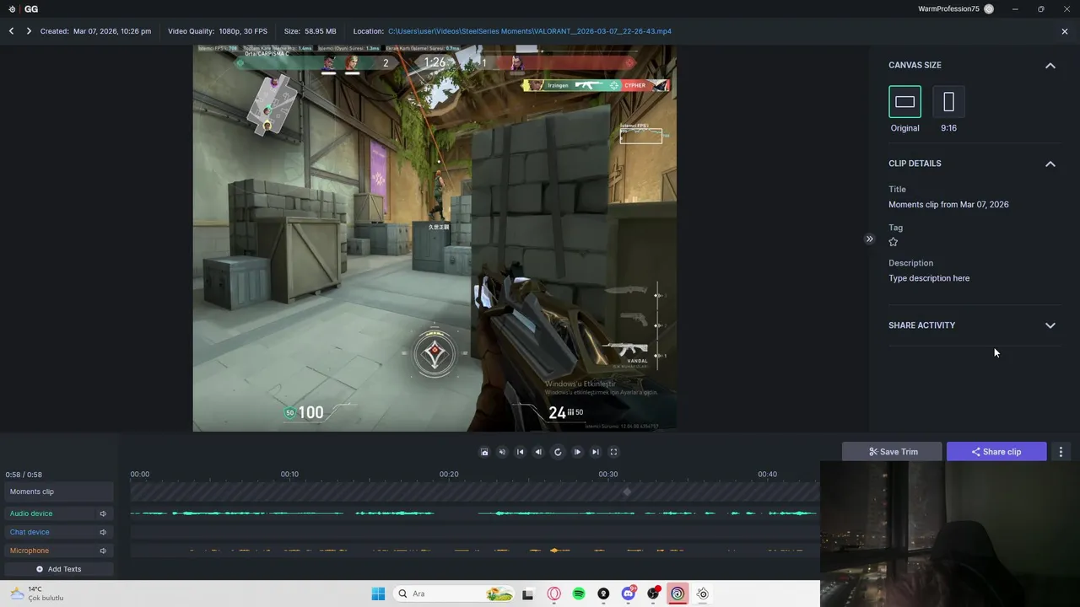Open the black round icon after Spotify
Screen dimensions: 1080x607
point(603,594)
